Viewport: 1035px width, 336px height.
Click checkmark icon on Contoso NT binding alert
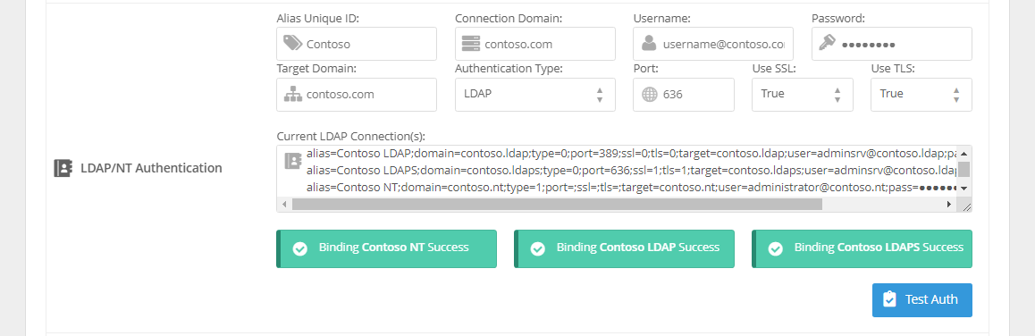tap(300, 248)
